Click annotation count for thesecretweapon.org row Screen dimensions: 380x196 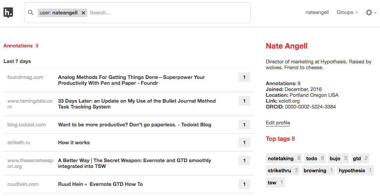click(x=244, y=161)
